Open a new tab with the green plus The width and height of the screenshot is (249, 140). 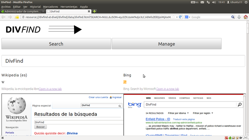95,11
